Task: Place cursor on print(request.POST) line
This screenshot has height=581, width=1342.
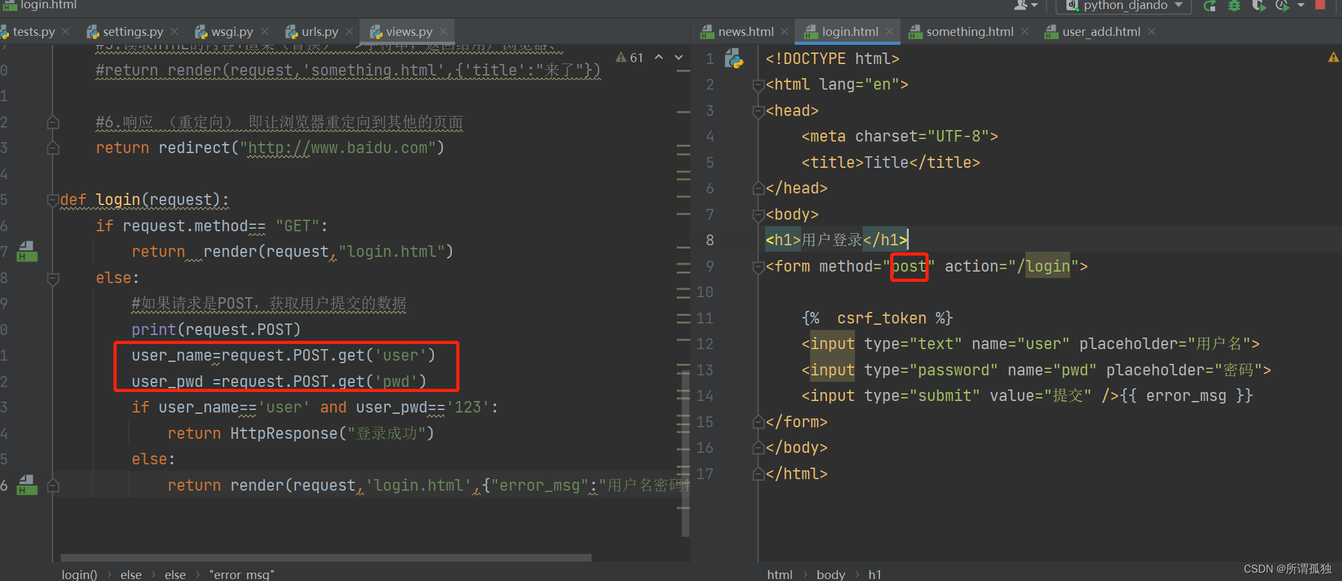Action: click(x=216, y=330)
